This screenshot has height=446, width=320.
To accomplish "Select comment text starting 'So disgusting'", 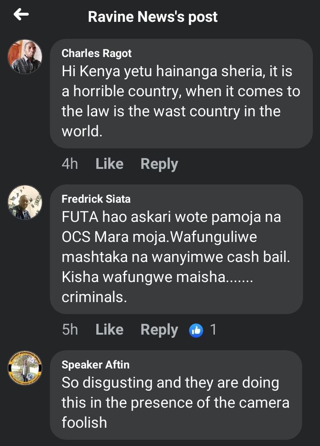I will coord(175,402).
